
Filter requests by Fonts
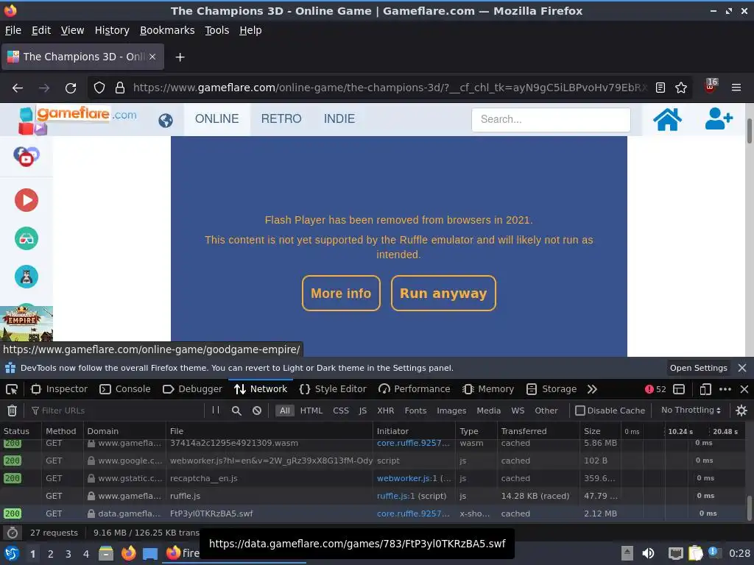click(x=415, y=411)
